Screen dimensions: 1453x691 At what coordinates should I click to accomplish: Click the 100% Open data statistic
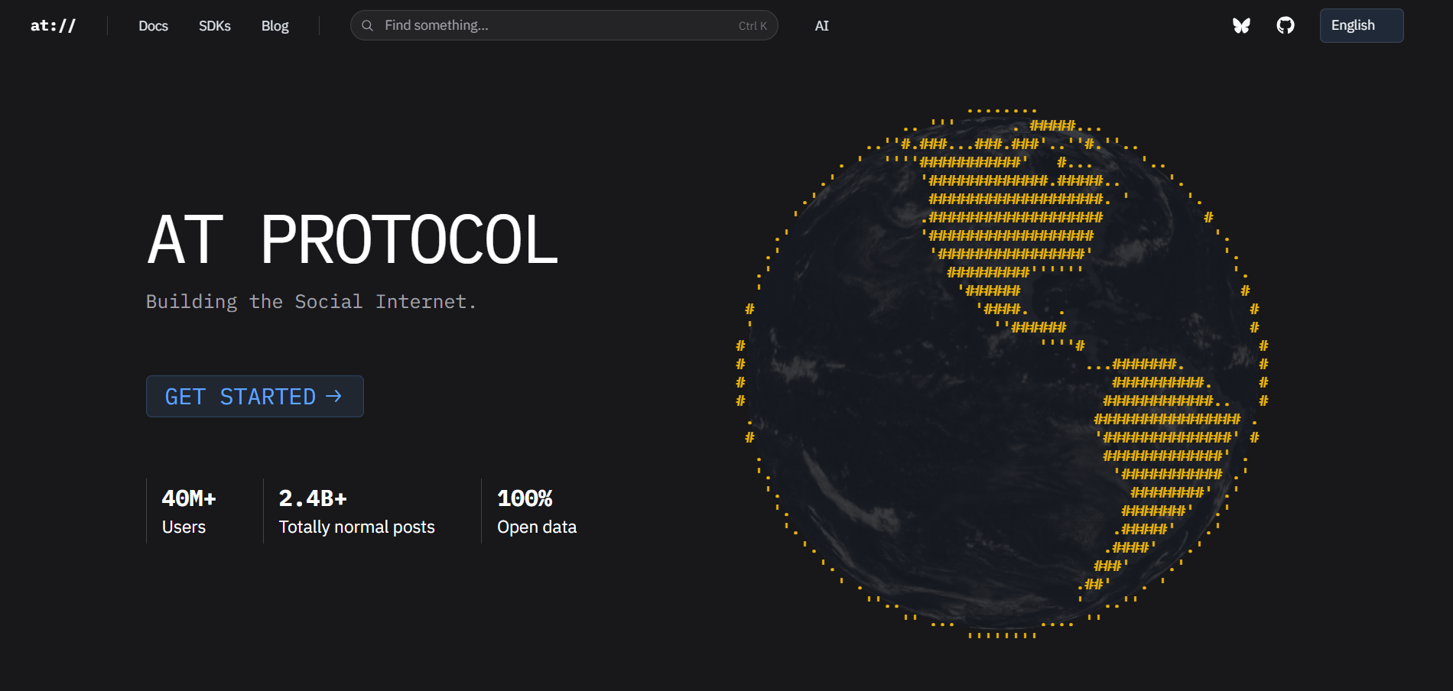536,511
